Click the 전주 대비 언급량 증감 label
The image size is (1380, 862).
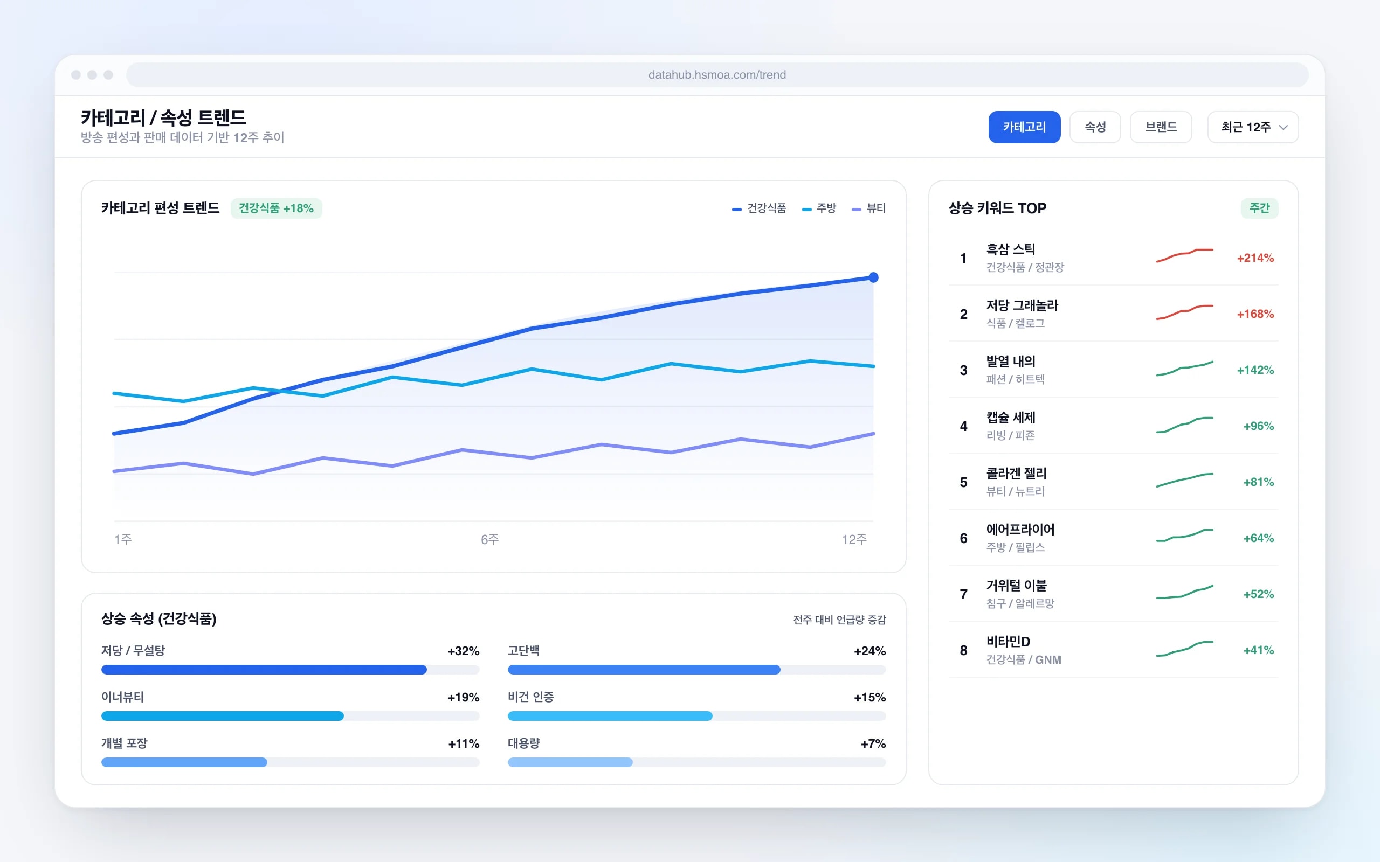[x=839, y=620]
